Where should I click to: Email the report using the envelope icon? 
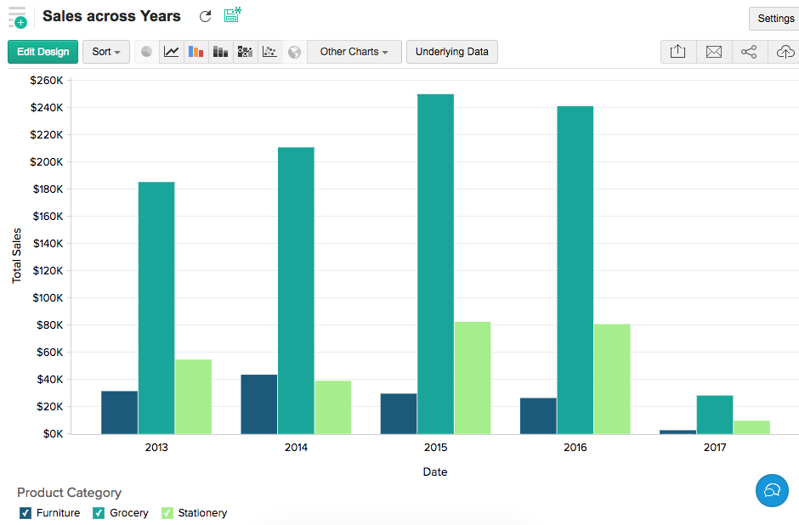pyautogui.click(x=714, y=52)
